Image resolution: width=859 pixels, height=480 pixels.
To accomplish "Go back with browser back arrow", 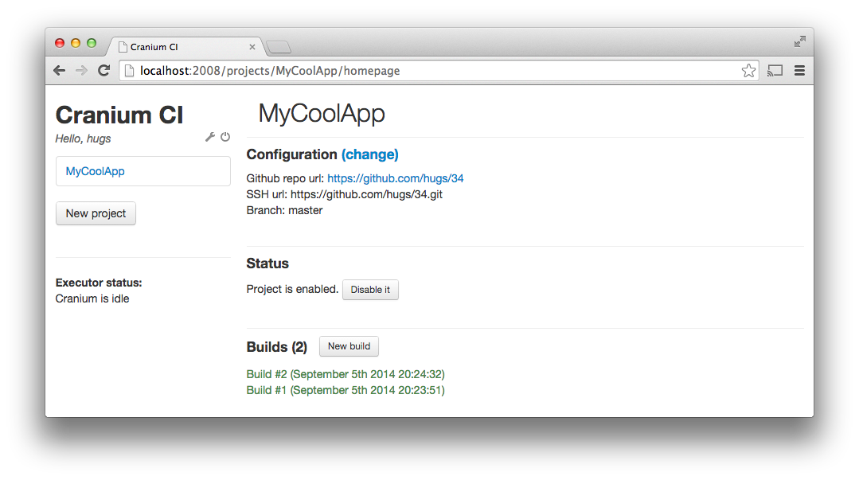I will pos(60,71).
